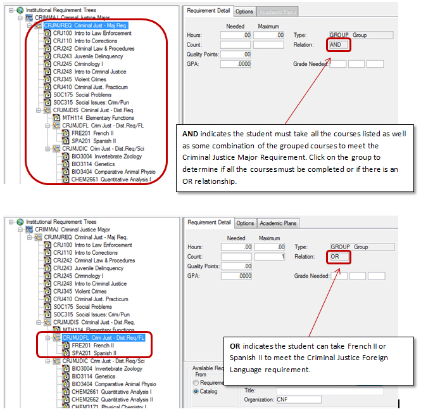Select CRJ245 Criminology I in top tree
421x414 pixels.
tap(78, 64)
